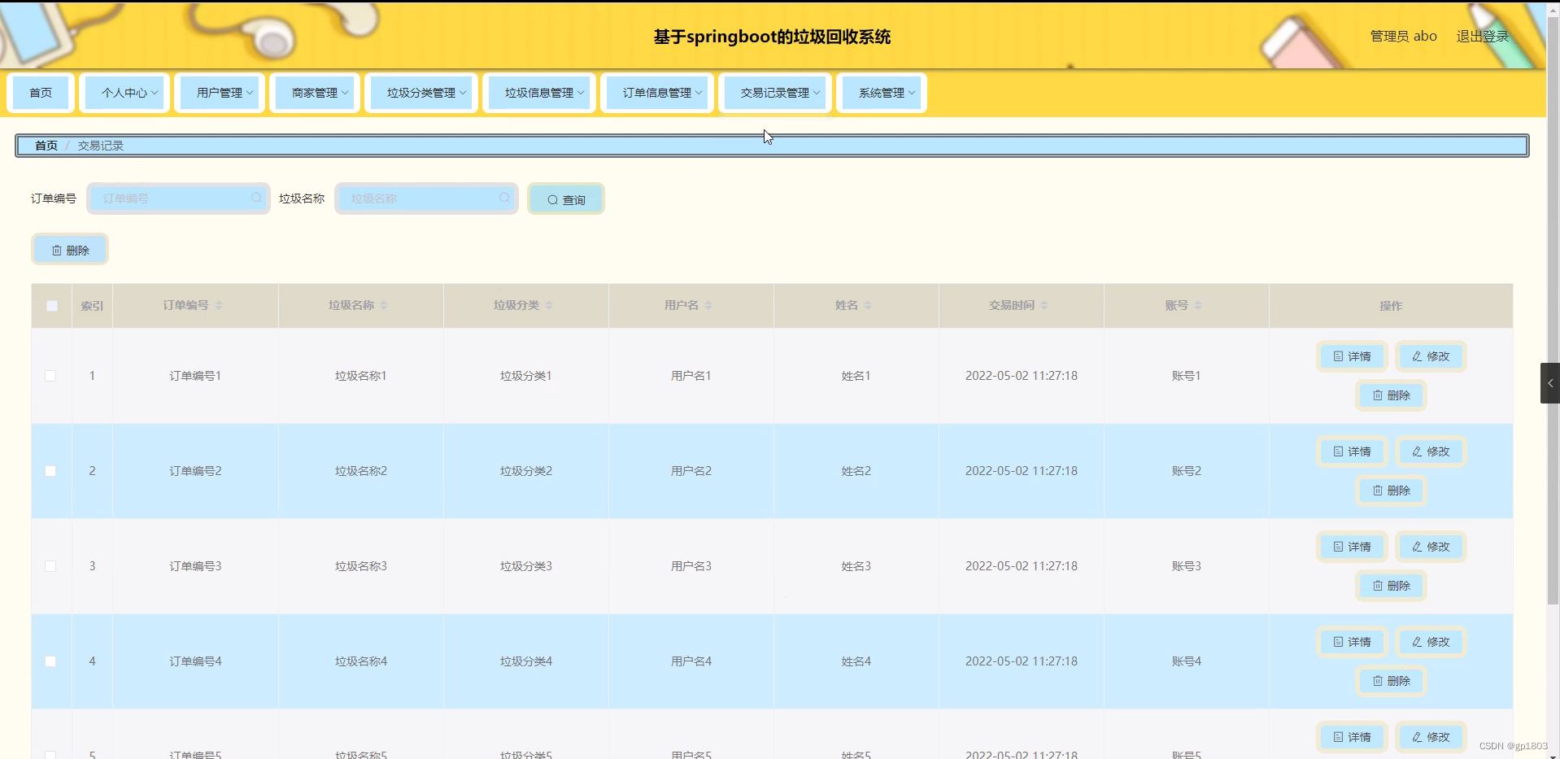Select the 首页 navigation menu item

tap(40, 92)
